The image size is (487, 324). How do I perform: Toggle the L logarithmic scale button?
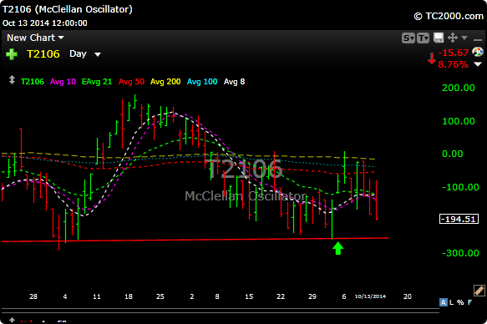(x=451, y=302)
